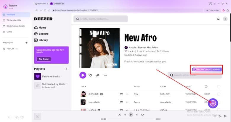Open artist Spyro
The height and width of the screenshot is (122, 231).
(x=137, y=102)
